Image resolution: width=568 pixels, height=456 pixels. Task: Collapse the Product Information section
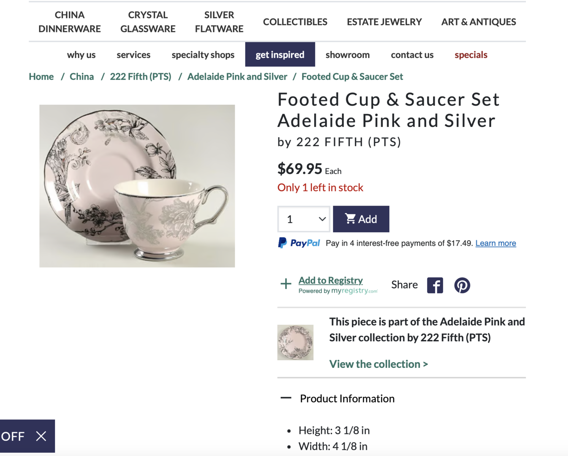point(286,398)
